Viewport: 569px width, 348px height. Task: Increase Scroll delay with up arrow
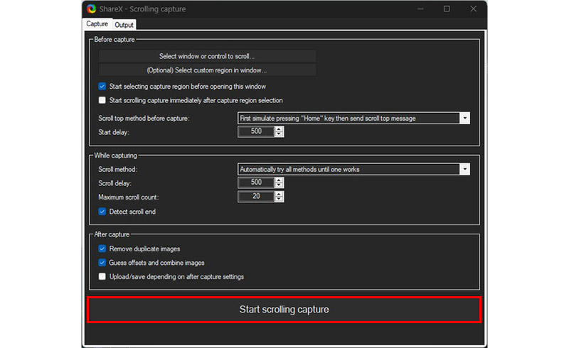279,180
